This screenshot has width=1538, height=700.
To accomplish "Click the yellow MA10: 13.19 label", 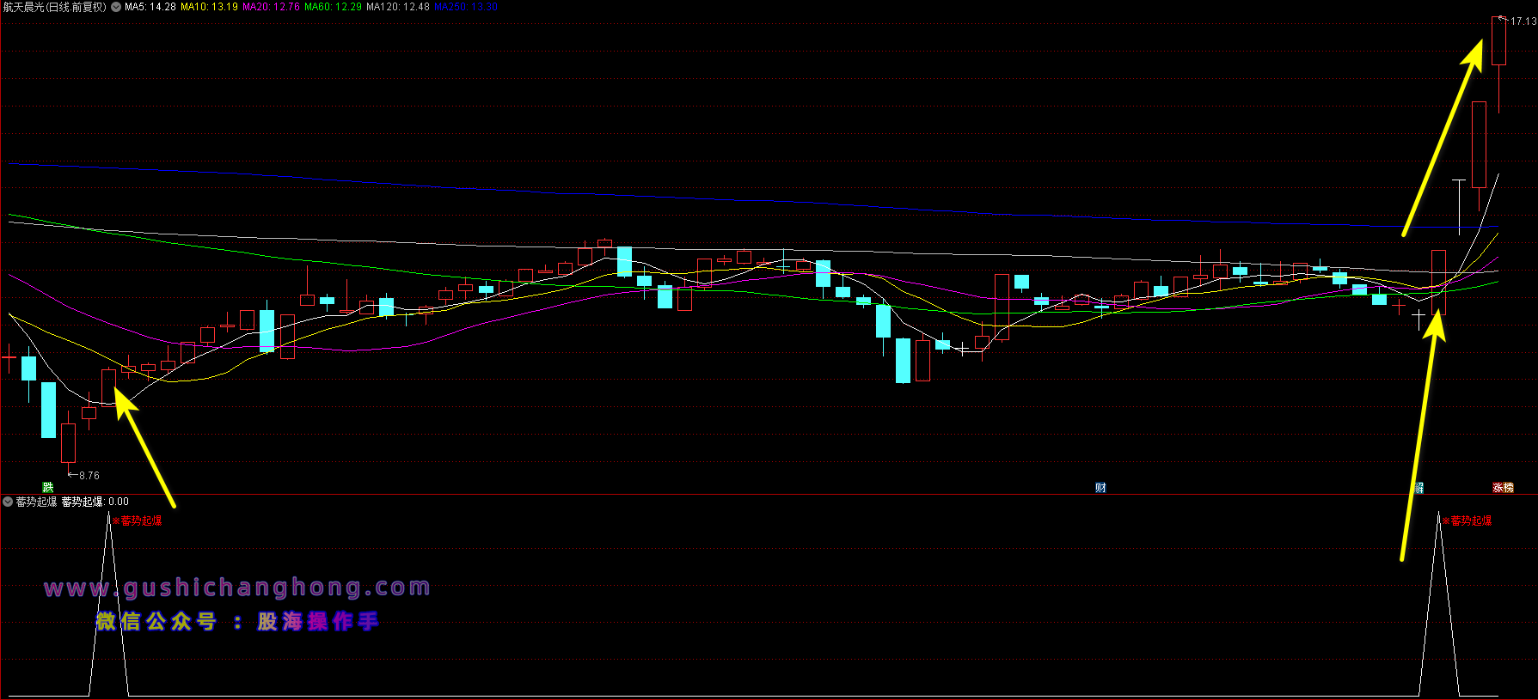I will tap(209, 7).
